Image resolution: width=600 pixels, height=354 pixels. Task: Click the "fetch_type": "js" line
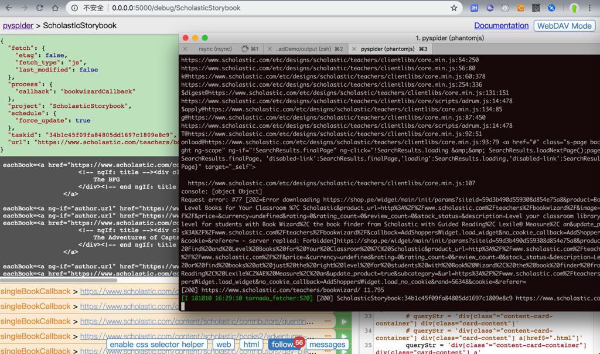click(x=51, y=62)
